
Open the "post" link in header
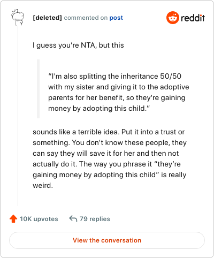tap(116, 18)
